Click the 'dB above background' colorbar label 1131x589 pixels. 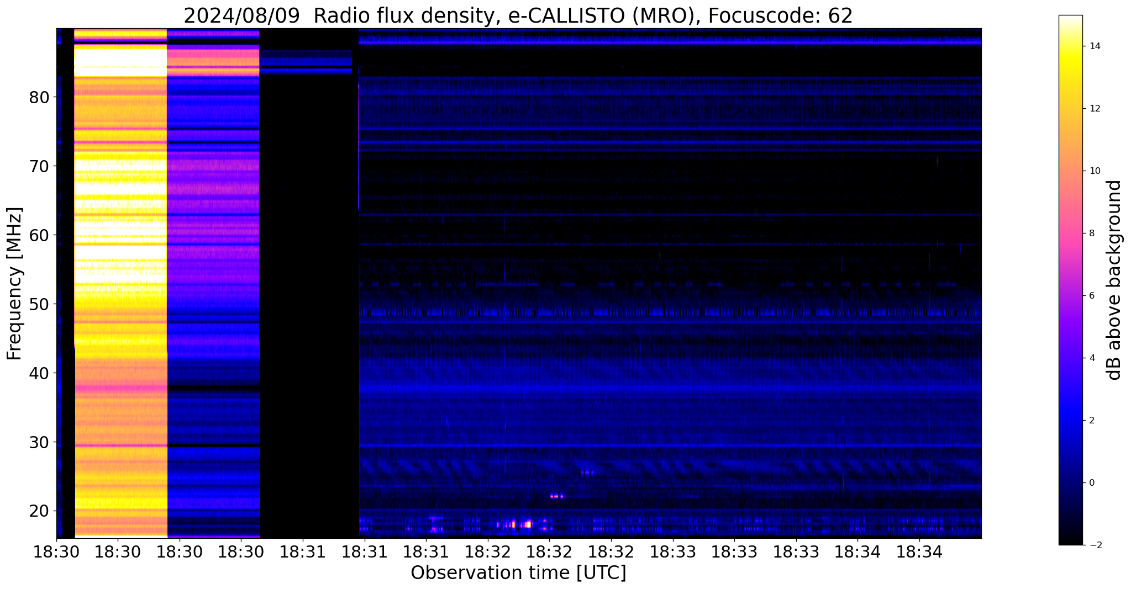pyautogui.click(x=1114, y=280)
